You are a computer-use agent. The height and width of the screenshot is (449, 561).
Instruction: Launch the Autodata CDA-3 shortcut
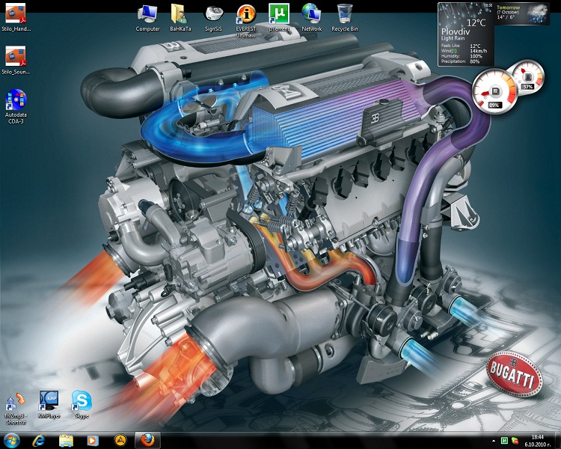(x=16, y=101)
